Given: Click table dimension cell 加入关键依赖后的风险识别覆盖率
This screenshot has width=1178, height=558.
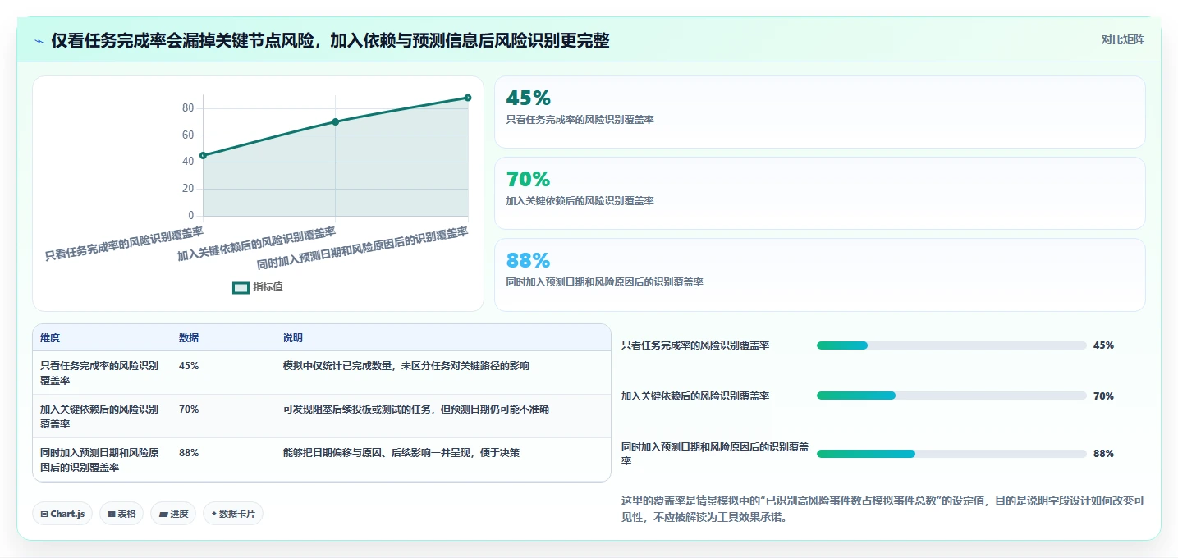Looking at the screenshot, I should click(x=99, y=417).
